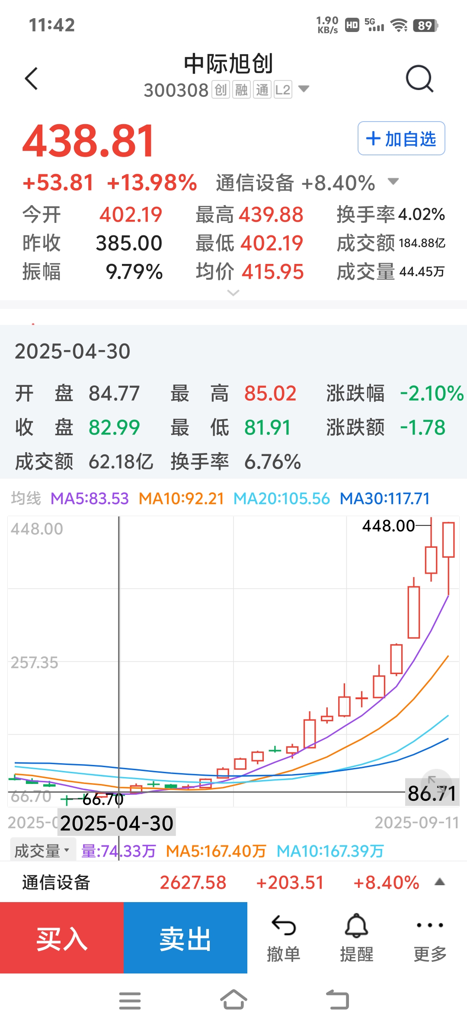Open the stock search magnifier

(419, 79)
